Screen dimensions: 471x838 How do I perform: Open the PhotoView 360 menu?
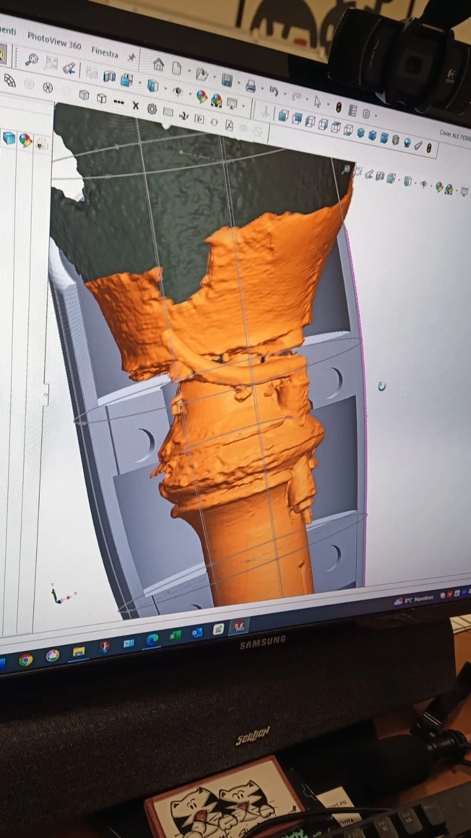[x=54, y=41]
